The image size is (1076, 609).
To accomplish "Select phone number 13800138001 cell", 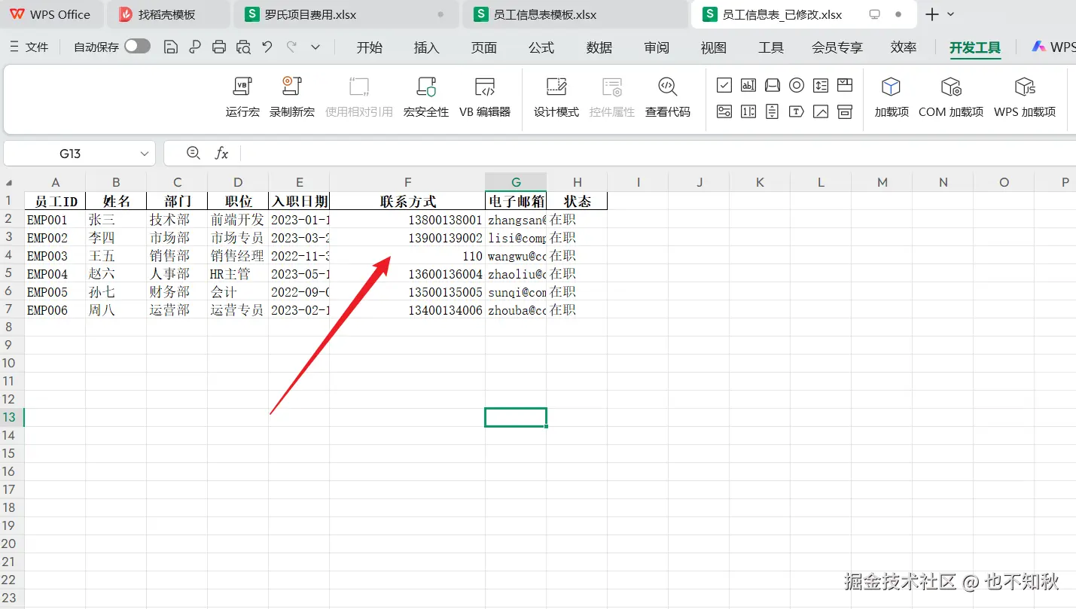I will pos(407,220).
